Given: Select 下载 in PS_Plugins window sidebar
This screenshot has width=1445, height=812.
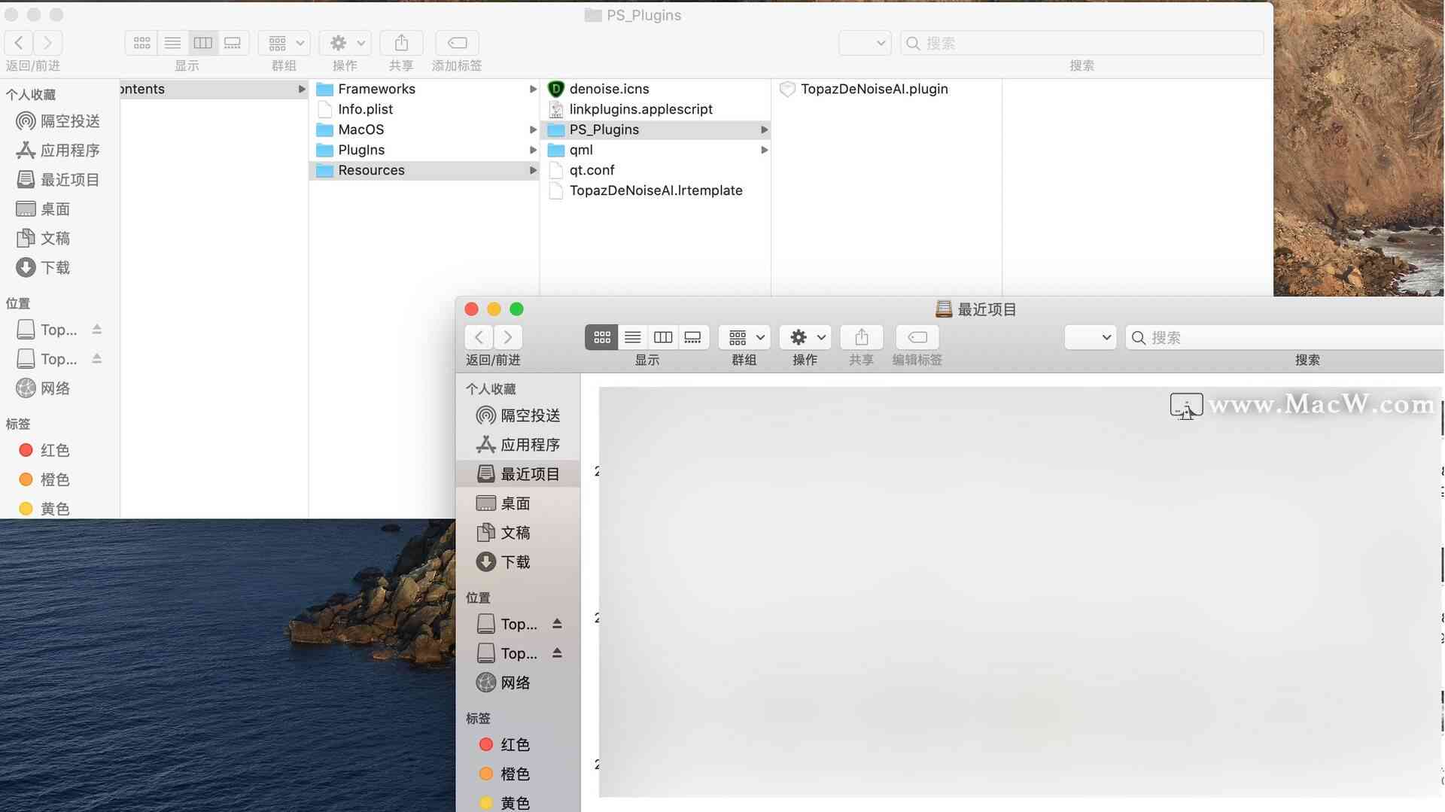Looking at the screenshot, I should 59,268.
